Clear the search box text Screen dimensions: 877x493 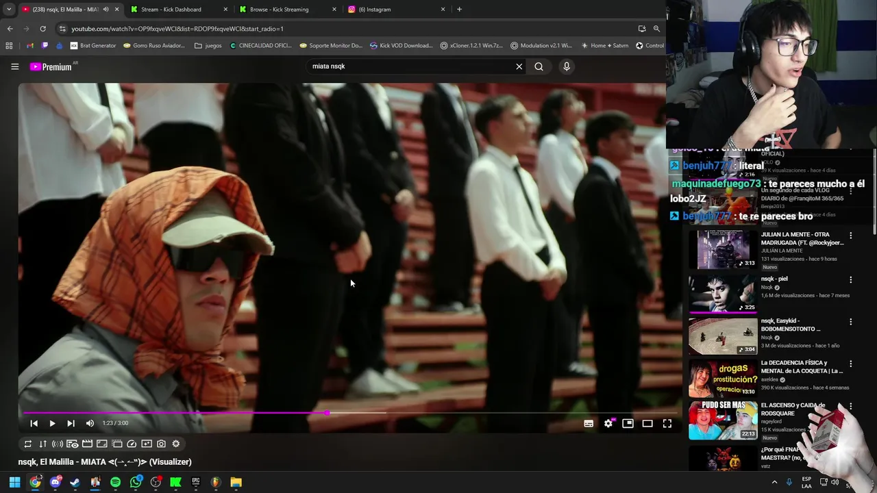click(519, 66)
